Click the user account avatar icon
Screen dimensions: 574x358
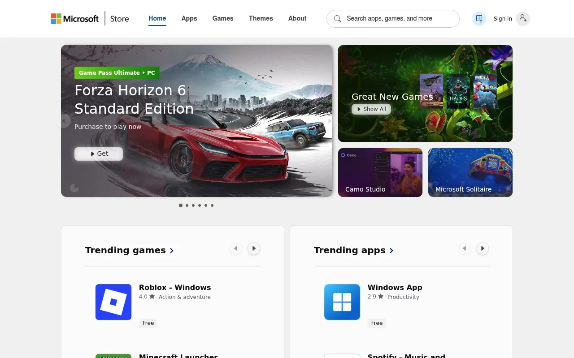(x=523, y=18)
